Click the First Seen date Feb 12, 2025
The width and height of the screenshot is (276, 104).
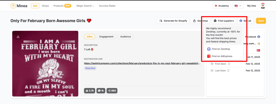pyautogui.click(x=253, y=64)
